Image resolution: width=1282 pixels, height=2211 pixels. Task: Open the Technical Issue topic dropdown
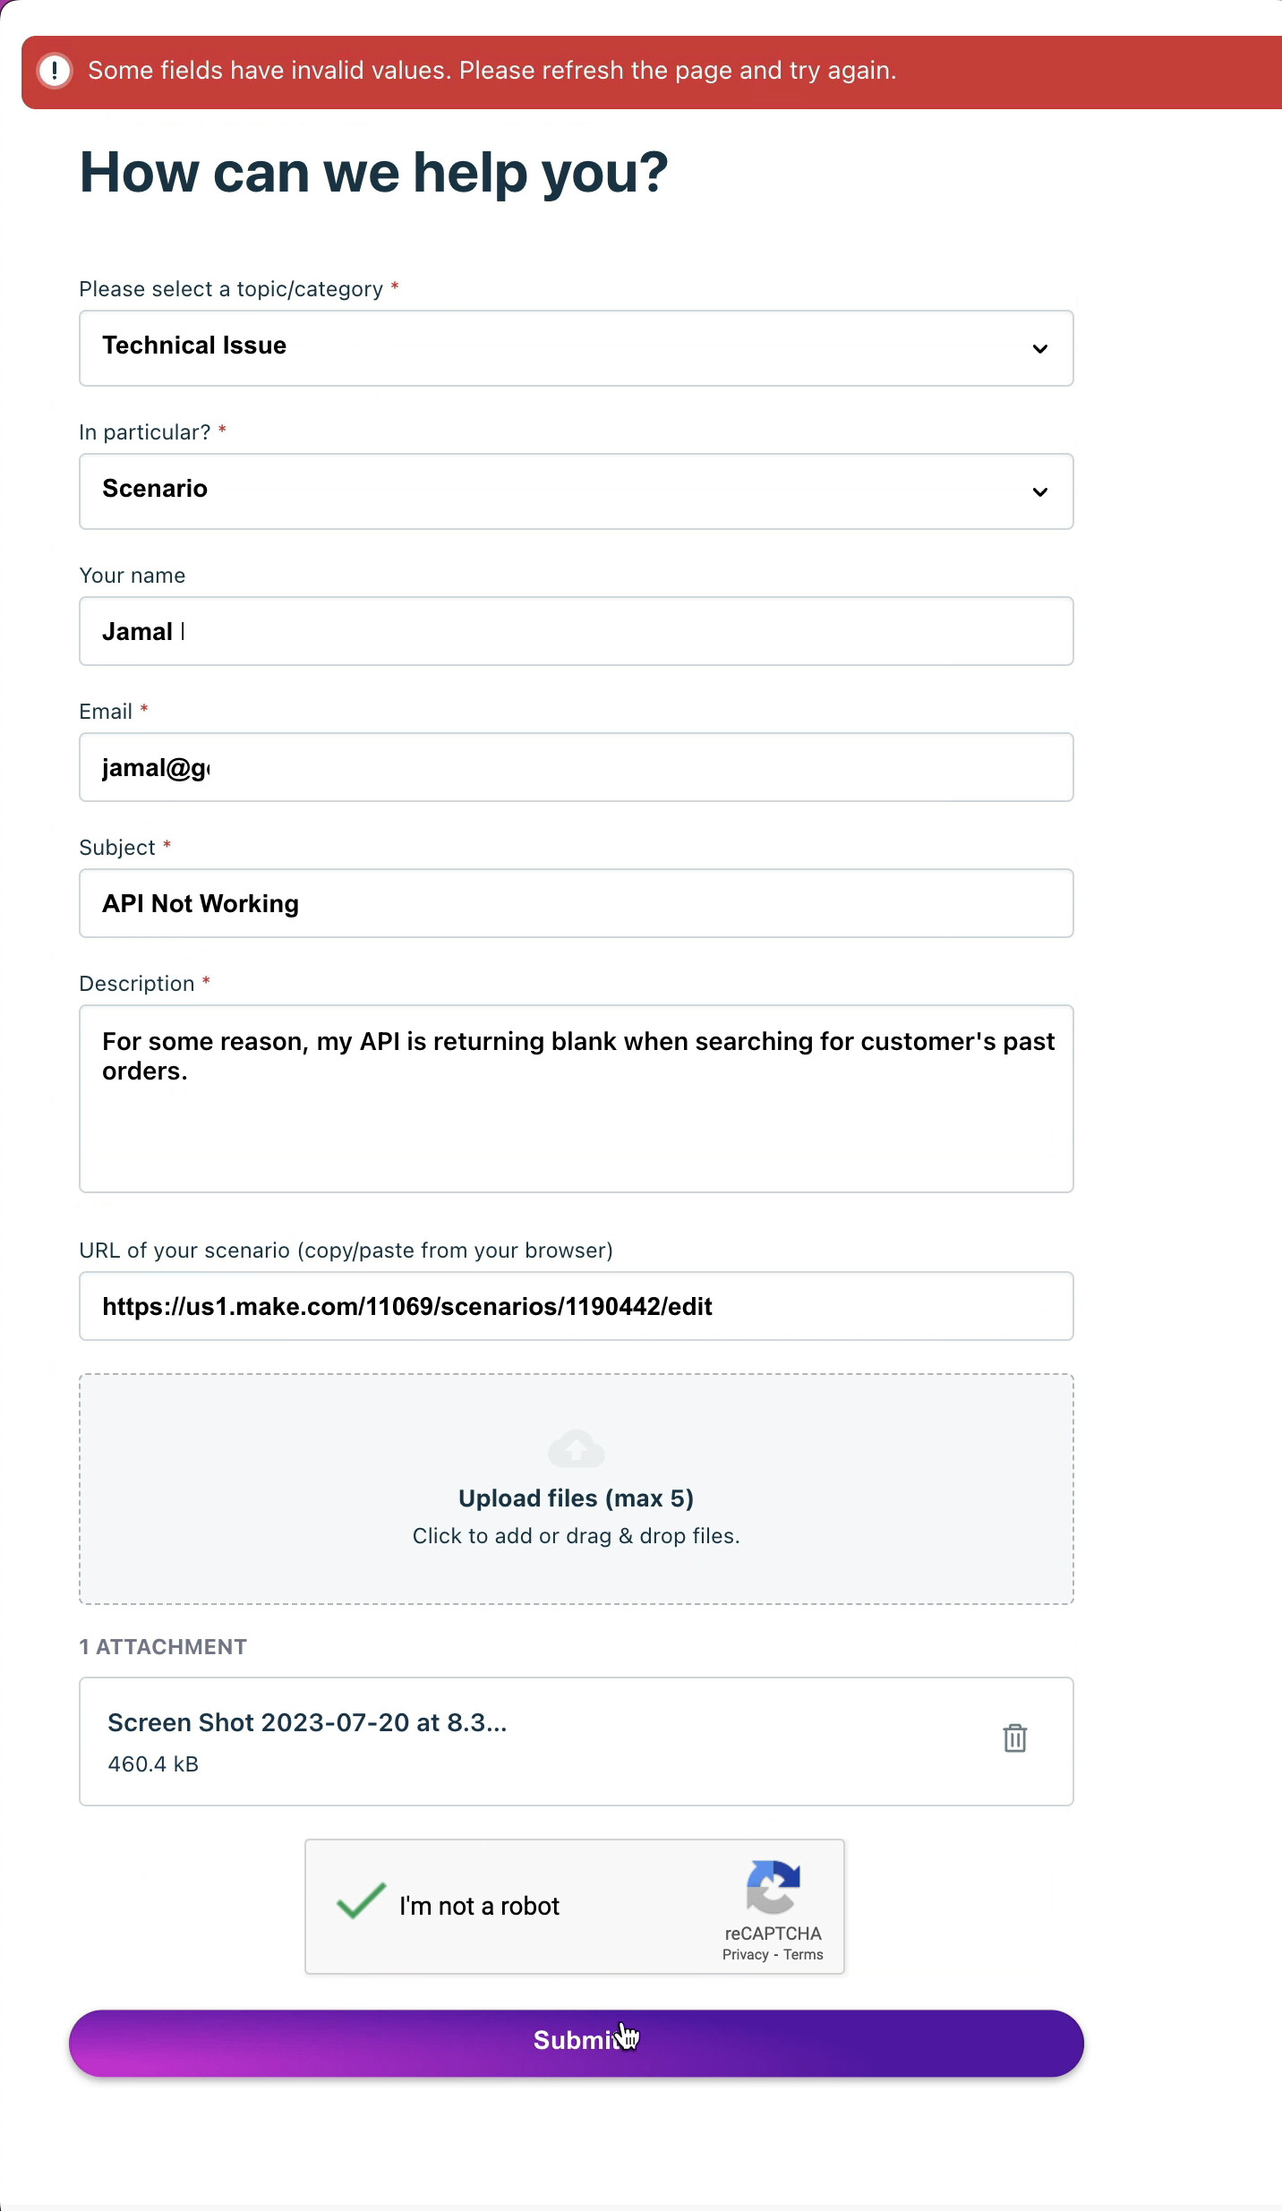[x=577, y=348]
